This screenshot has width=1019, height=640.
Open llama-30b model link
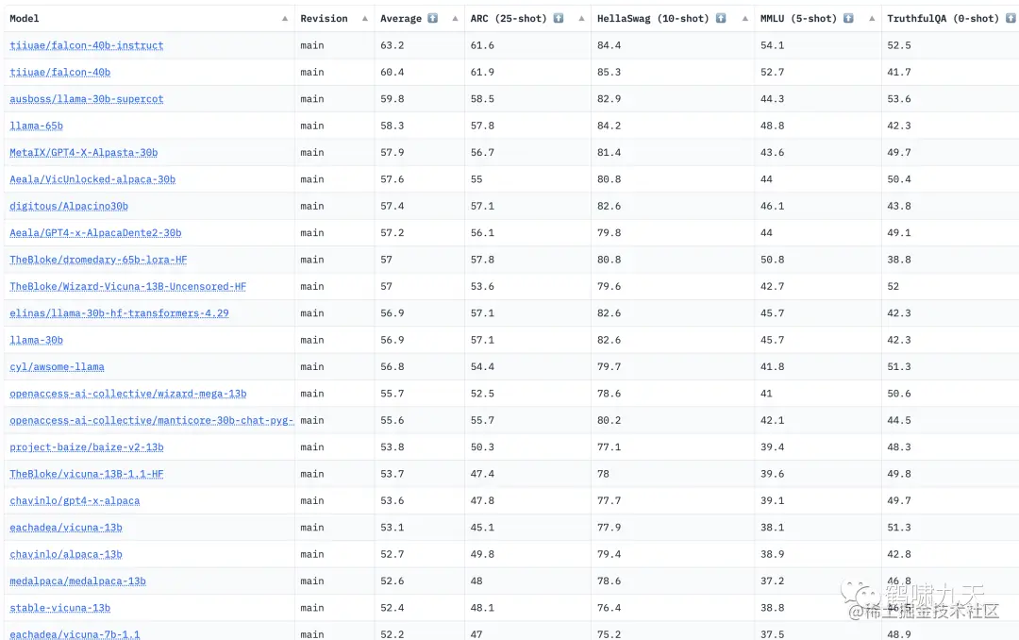[37, 340]
